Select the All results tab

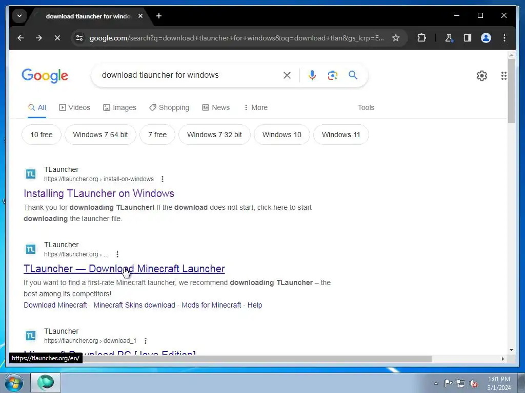point(37,107)
